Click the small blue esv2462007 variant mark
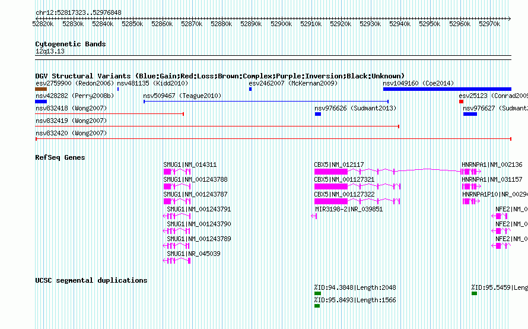 (250, 89)
